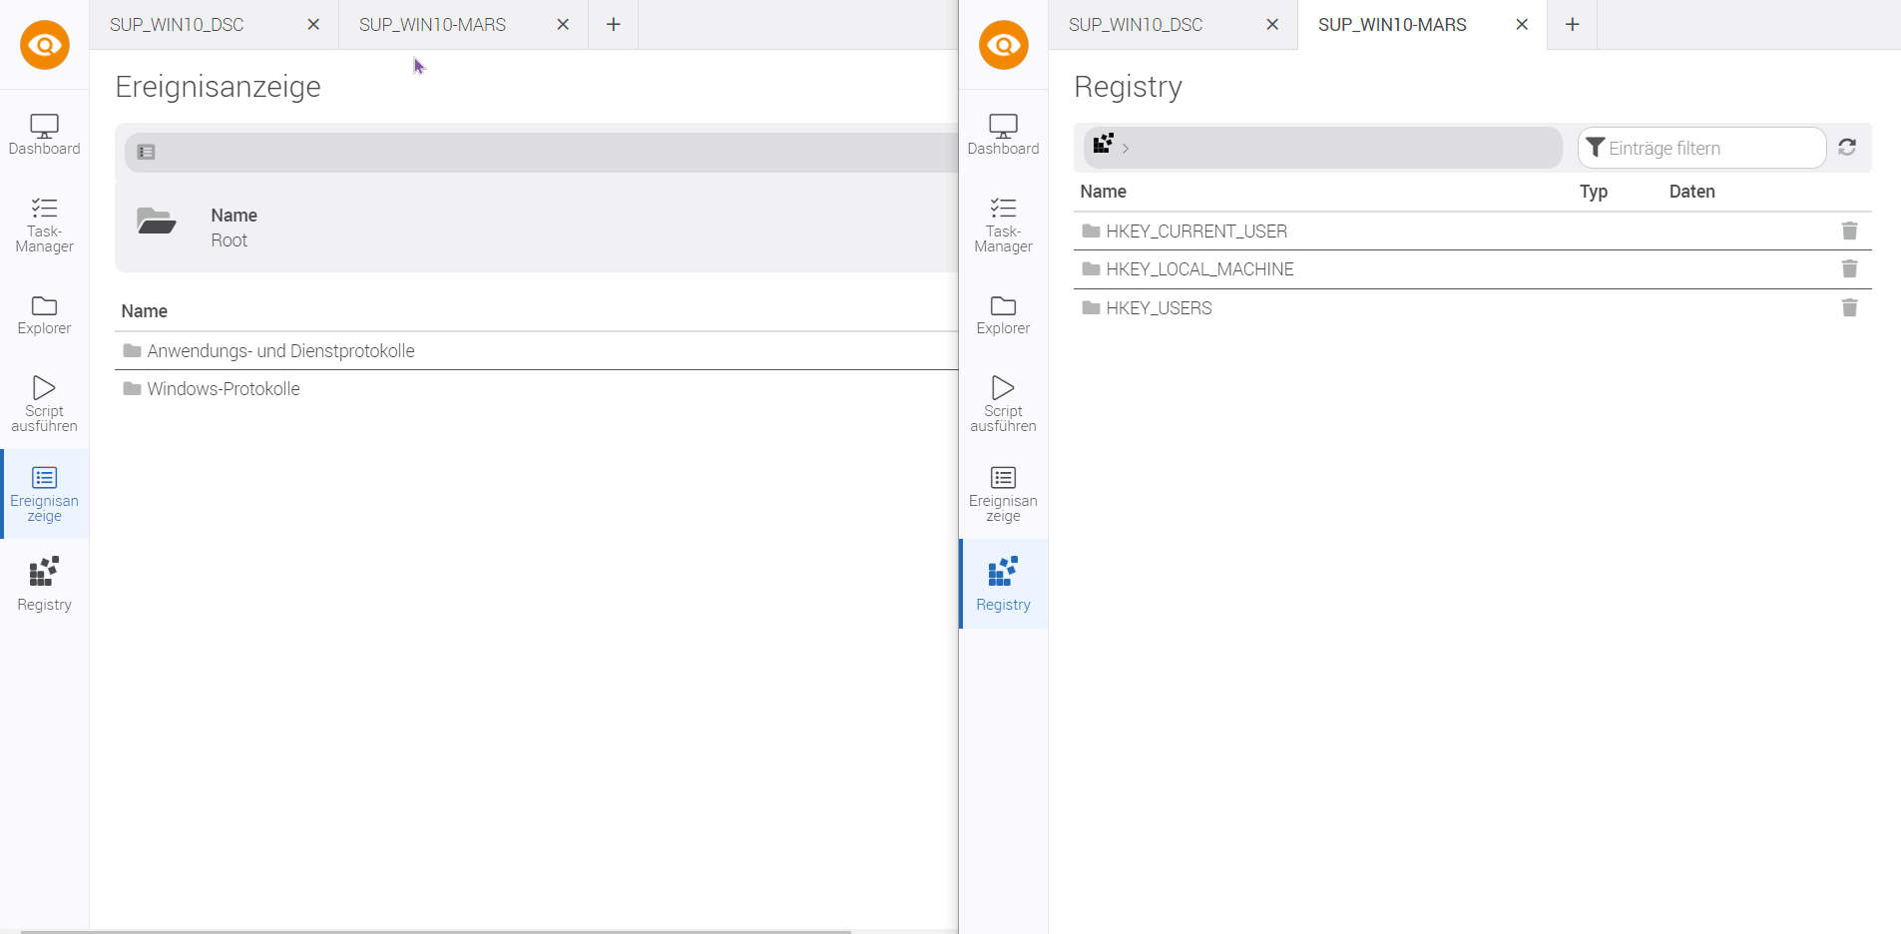The height and width of the screenshot is (934, 1901).
Task: Switch to SUP_WIN10-MARS tab in left window
Action: [x=432, y=25]
